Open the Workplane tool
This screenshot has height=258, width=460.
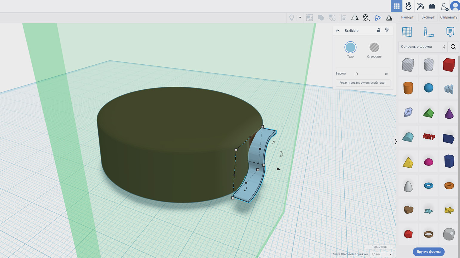407,32
